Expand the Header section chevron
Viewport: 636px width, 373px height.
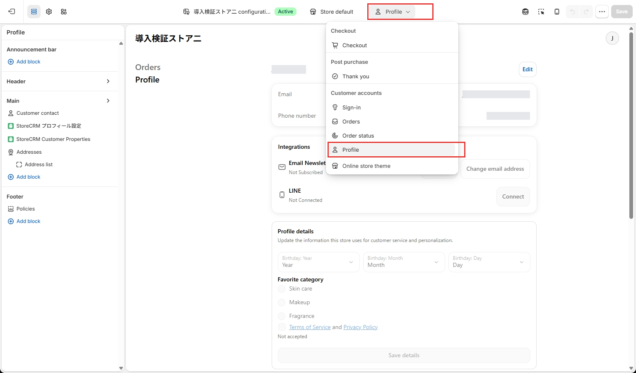click(108, 81)
